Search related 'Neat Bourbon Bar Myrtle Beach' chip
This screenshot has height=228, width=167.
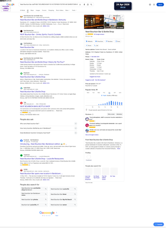click(63, 199)
